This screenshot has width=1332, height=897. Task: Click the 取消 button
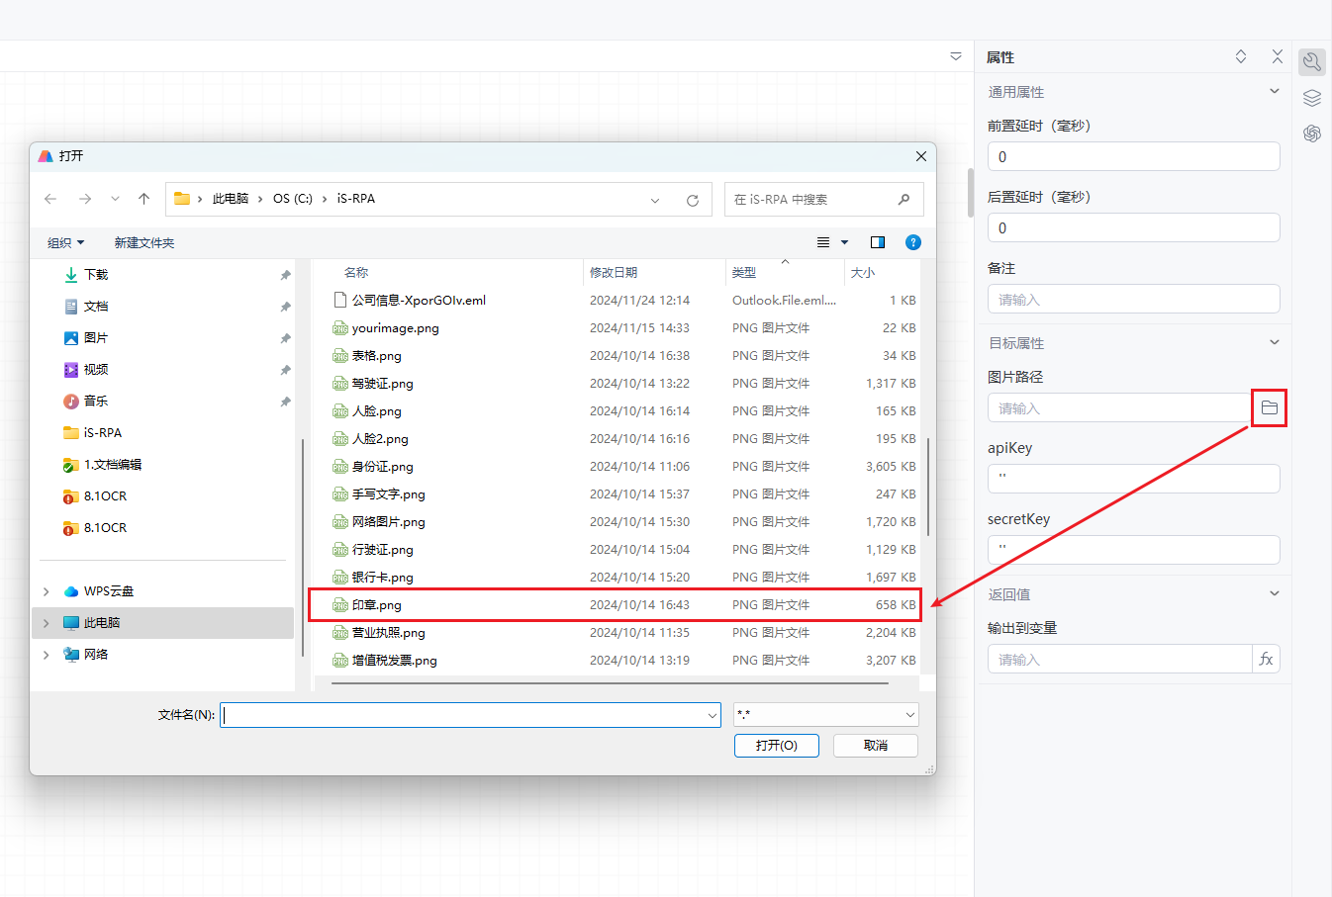coord(876,745)
